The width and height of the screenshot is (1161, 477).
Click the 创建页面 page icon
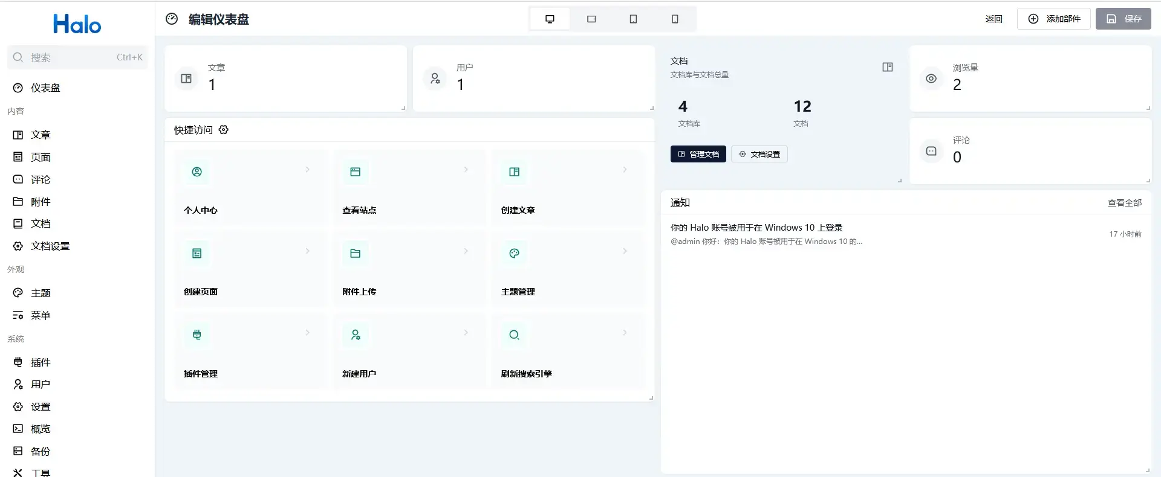click(197, 254)
